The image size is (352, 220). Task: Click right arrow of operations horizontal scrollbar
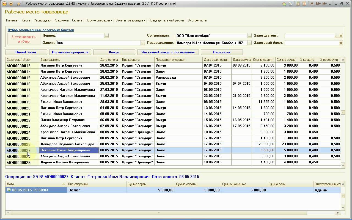coord(338,213)
